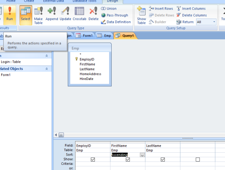Screen dimensions: 225x170
Task: Toggle Show checkbox for FirstName column
Action: pos(128,160)
